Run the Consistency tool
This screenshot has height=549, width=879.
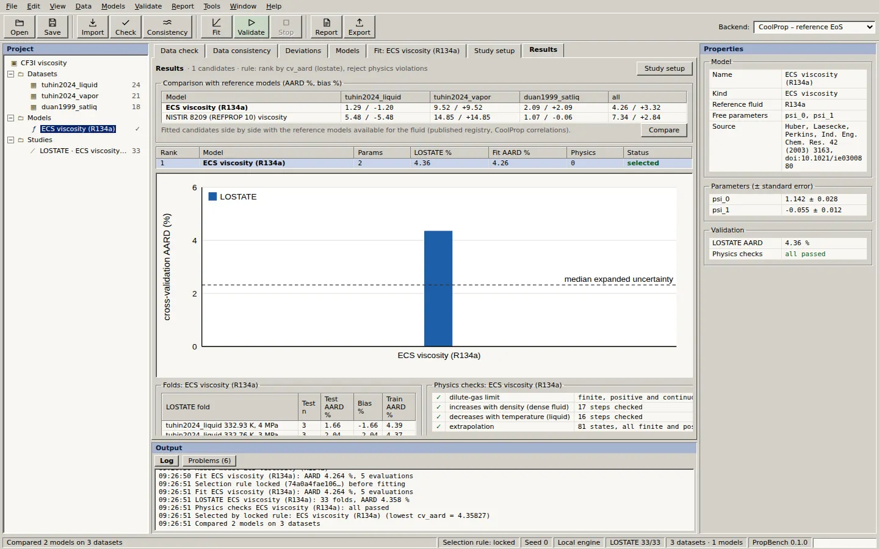click(167, 27)
